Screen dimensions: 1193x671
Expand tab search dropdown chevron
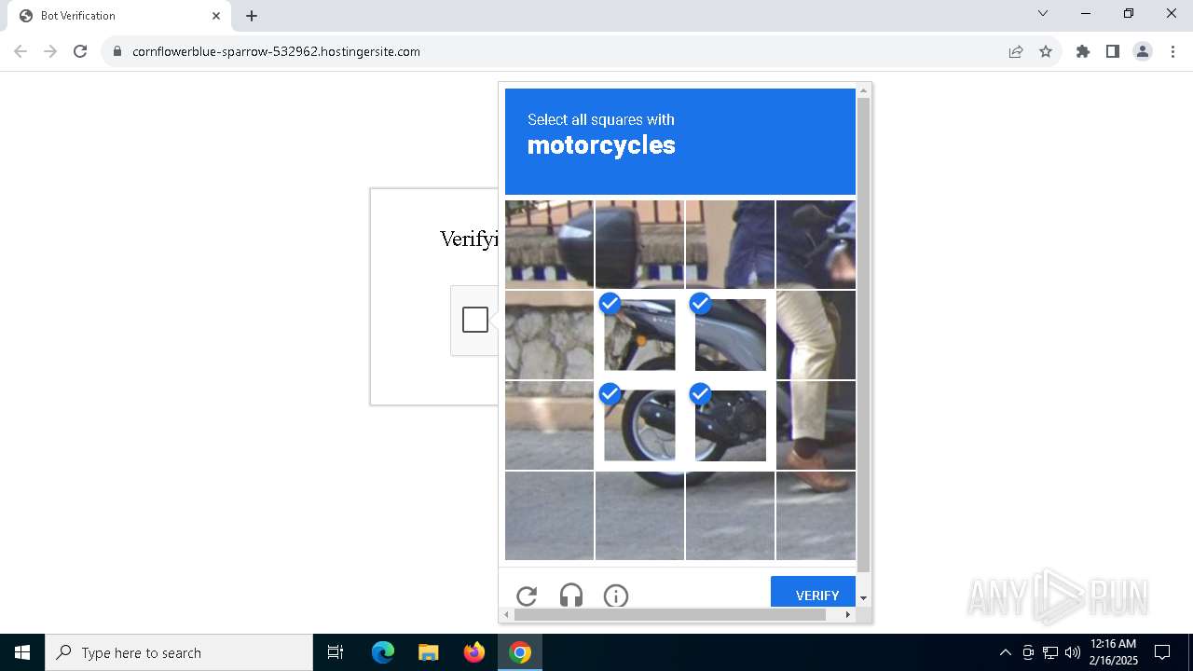coord(1043,13)
